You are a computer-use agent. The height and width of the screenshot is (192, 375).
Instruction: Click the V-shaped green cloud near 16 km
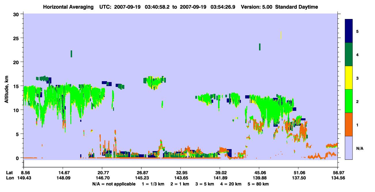[x=155, y=83]
